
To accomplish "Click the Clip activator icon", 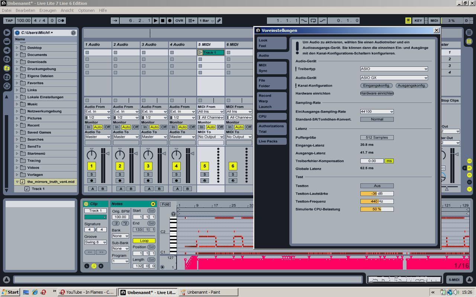I will coord(86,204).
